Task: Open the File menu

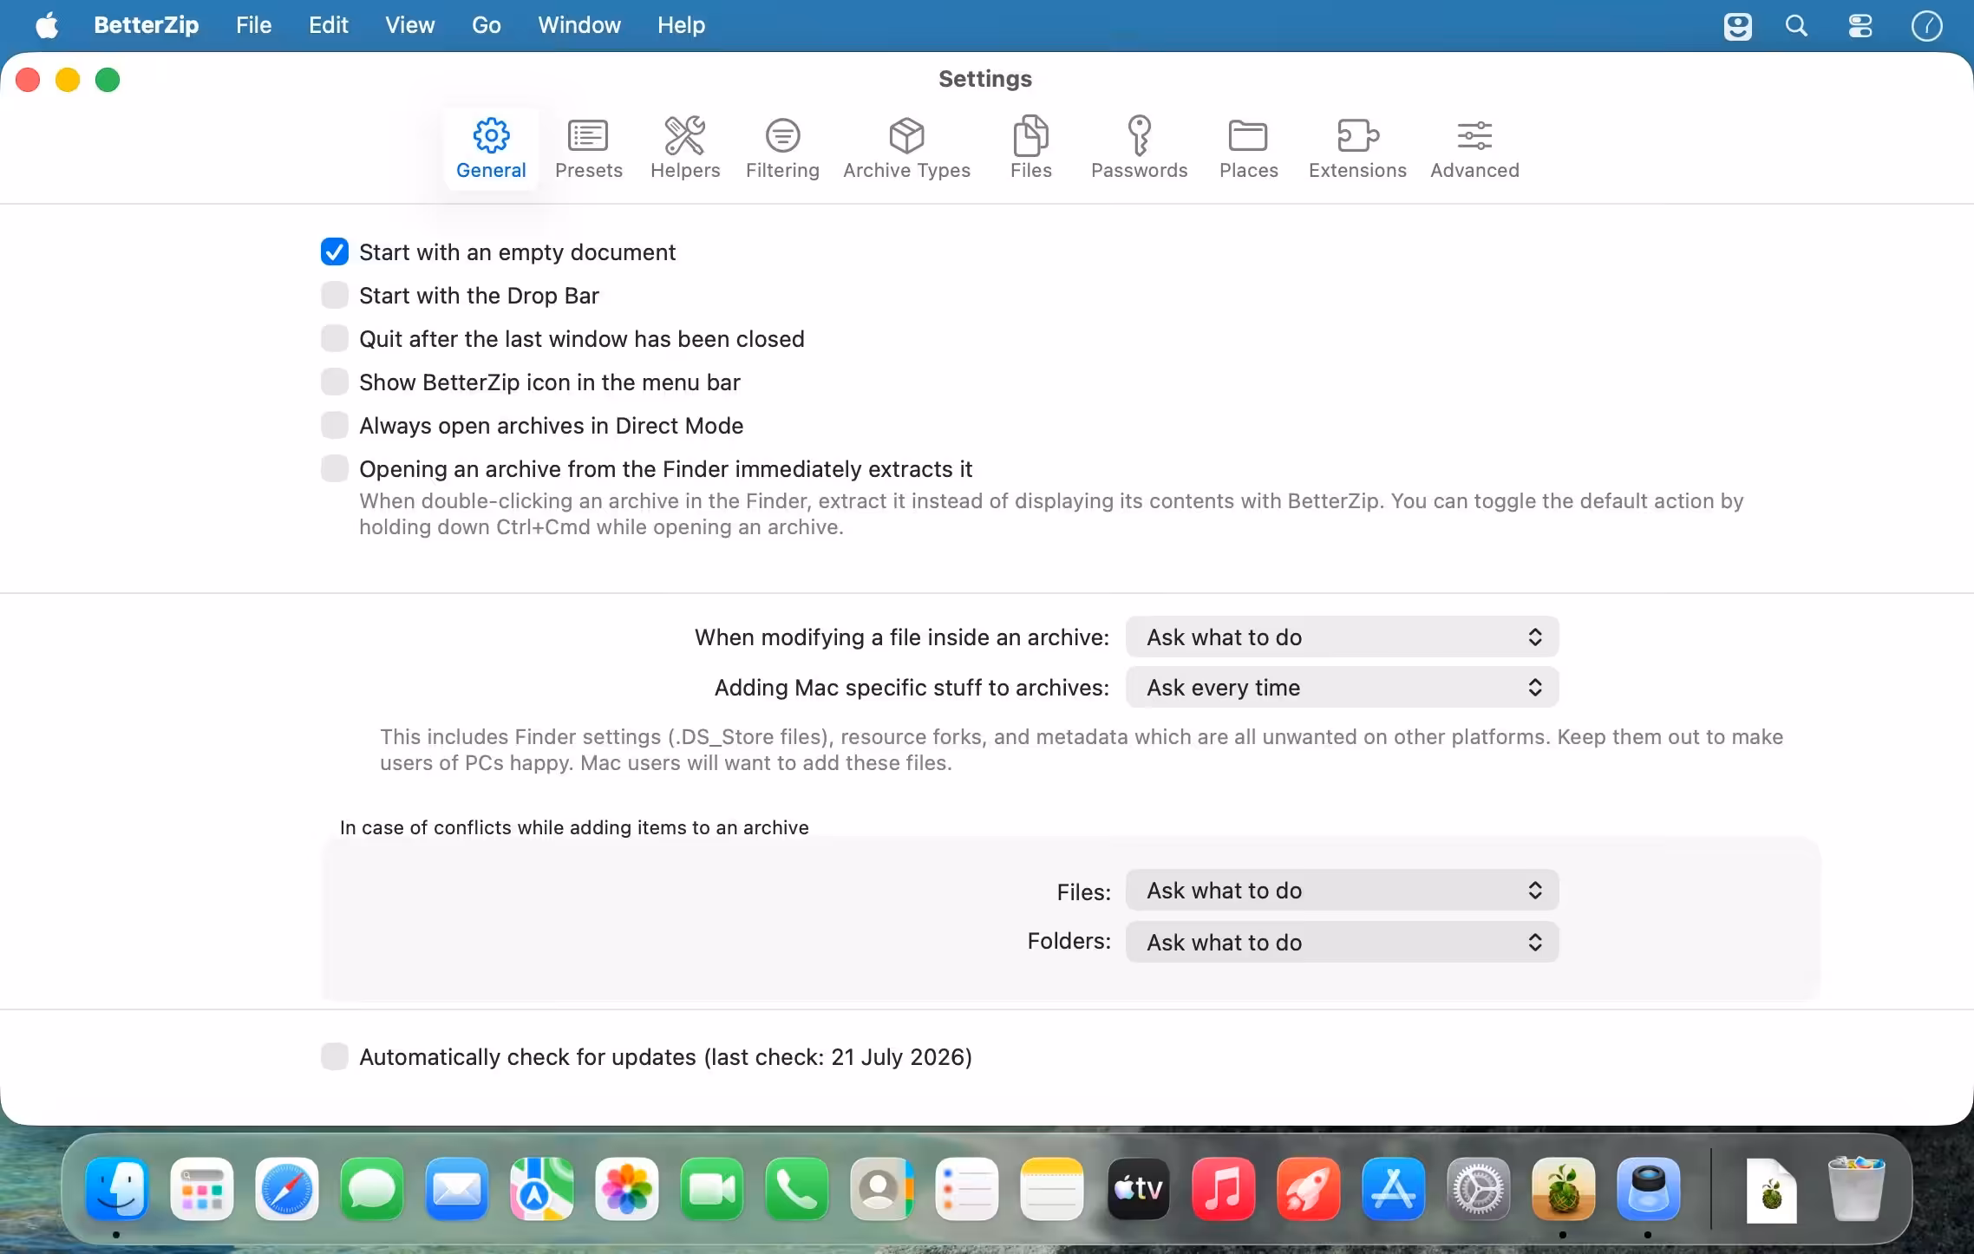Action: pyautogui.click(x=253, y=25)
